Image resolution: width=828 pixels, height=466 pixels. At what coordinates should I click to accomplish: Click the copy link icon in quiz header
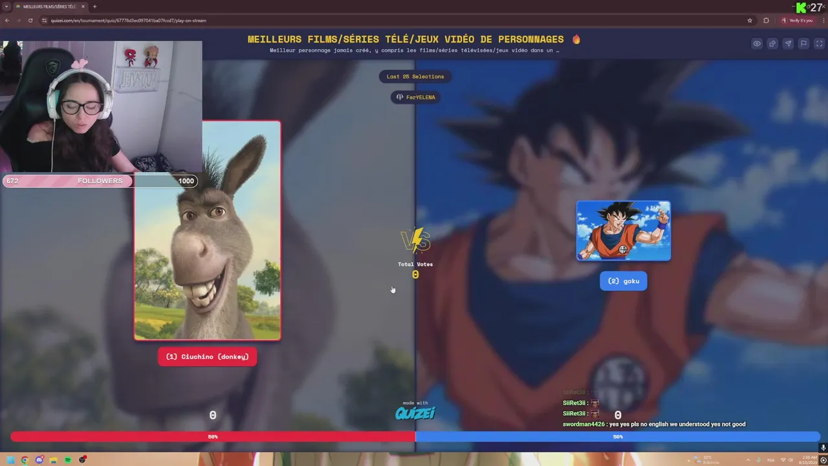pos(772,43)
